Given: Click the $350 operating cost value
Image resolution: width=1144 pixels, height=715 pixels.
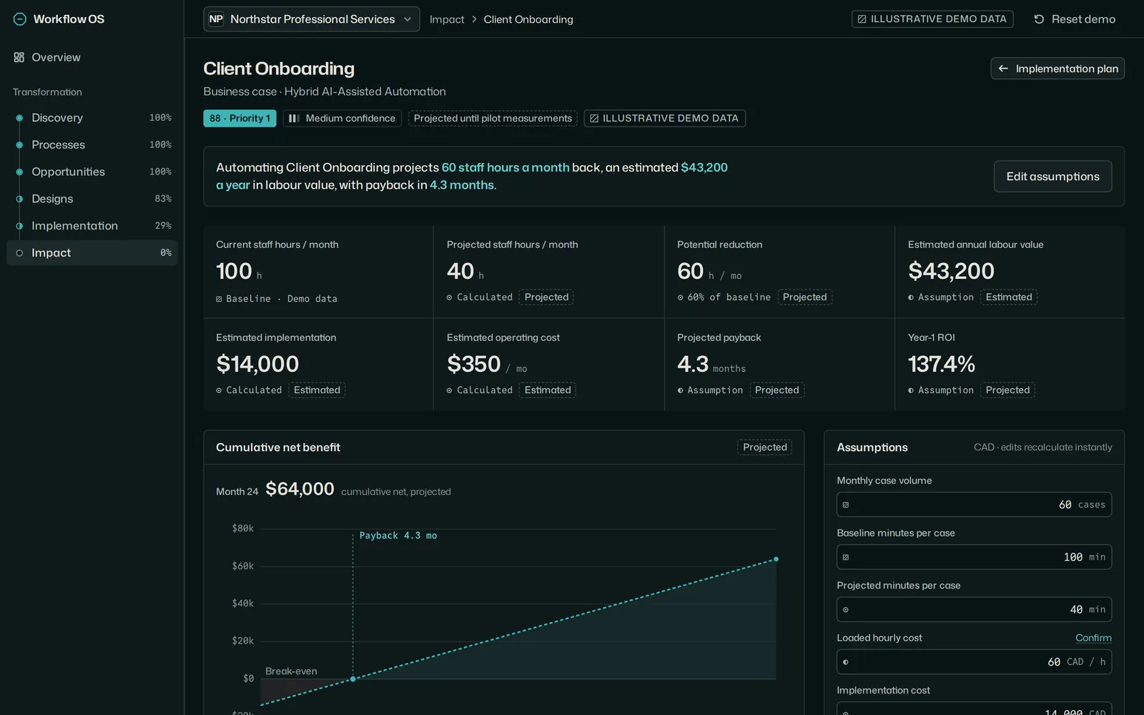Looking at the screenshot, I should click(473, 364).
